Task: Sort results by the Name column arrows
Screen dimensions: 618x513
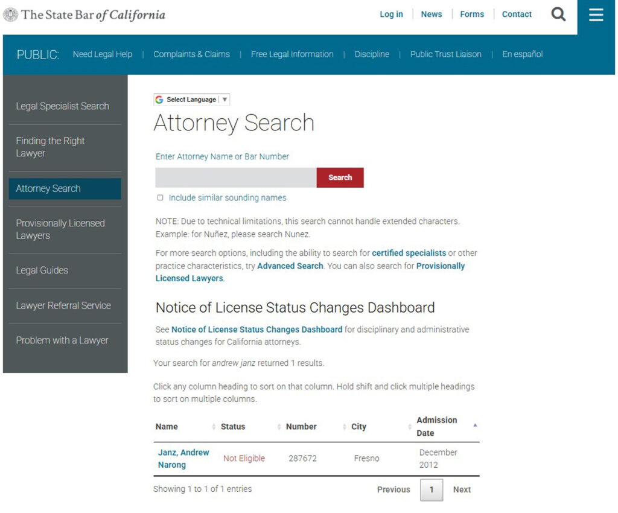Action: tap(214, 427)
